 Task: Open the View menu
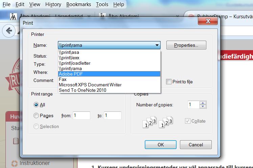(35, 4)
